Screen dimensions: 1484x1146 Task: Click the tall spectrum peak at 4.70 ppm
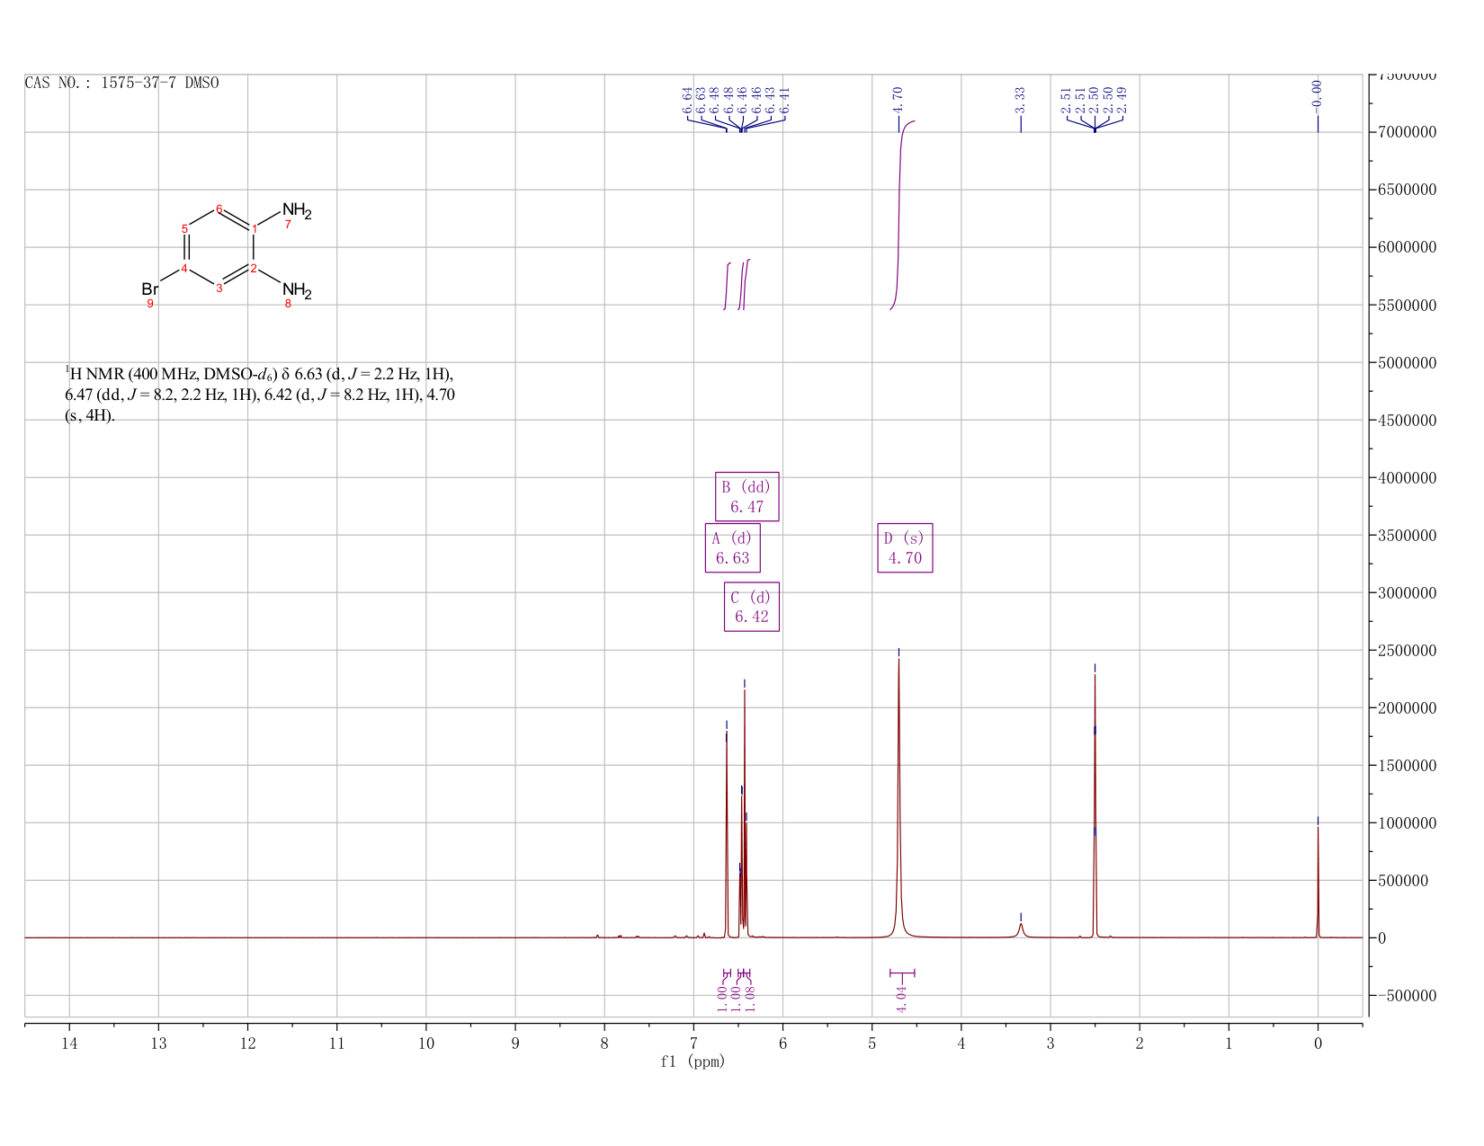point(898,800)
